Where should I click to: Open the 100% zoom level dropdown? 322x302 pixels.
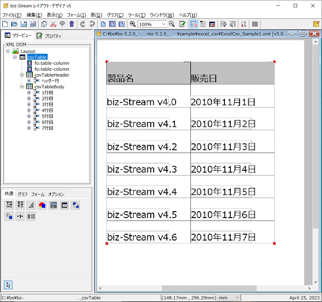click(x=163, y=24)
